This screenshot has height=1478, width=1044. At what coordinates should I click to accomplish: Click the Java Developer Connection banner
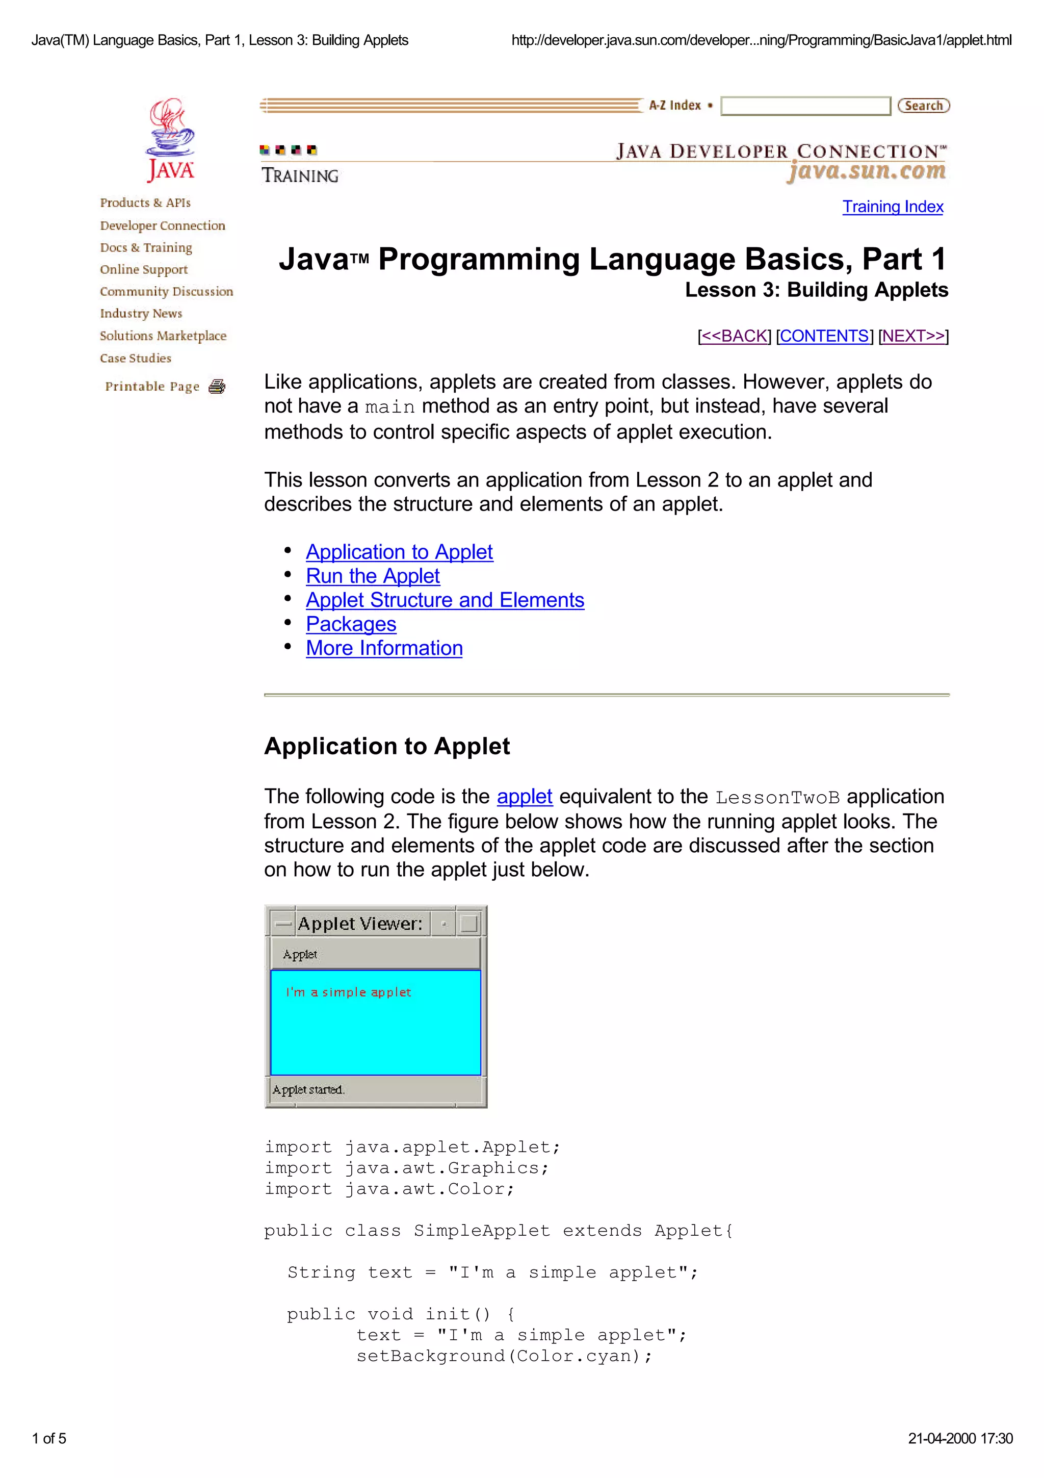(x=781, y=152)
